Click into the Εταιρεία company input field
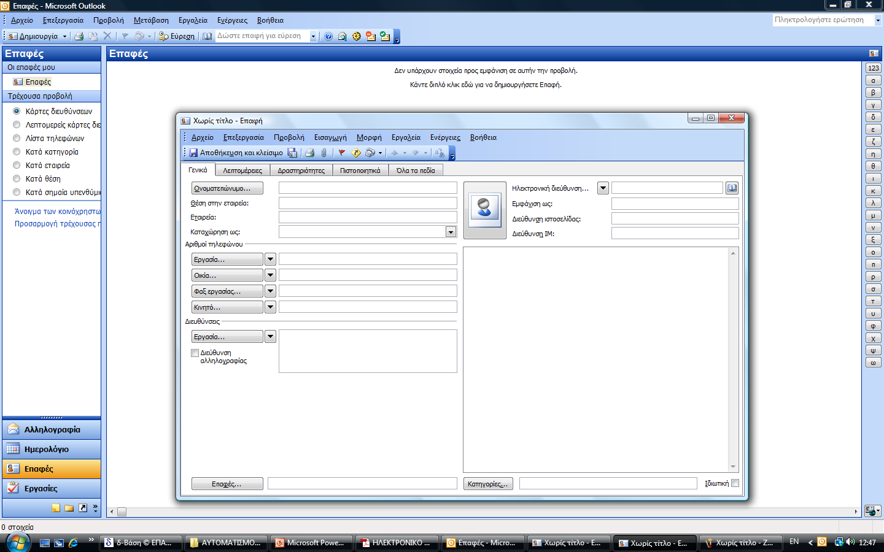 point(368,217)
